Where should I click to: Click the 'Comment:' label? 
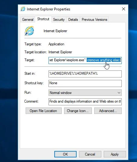click(31, 101)
